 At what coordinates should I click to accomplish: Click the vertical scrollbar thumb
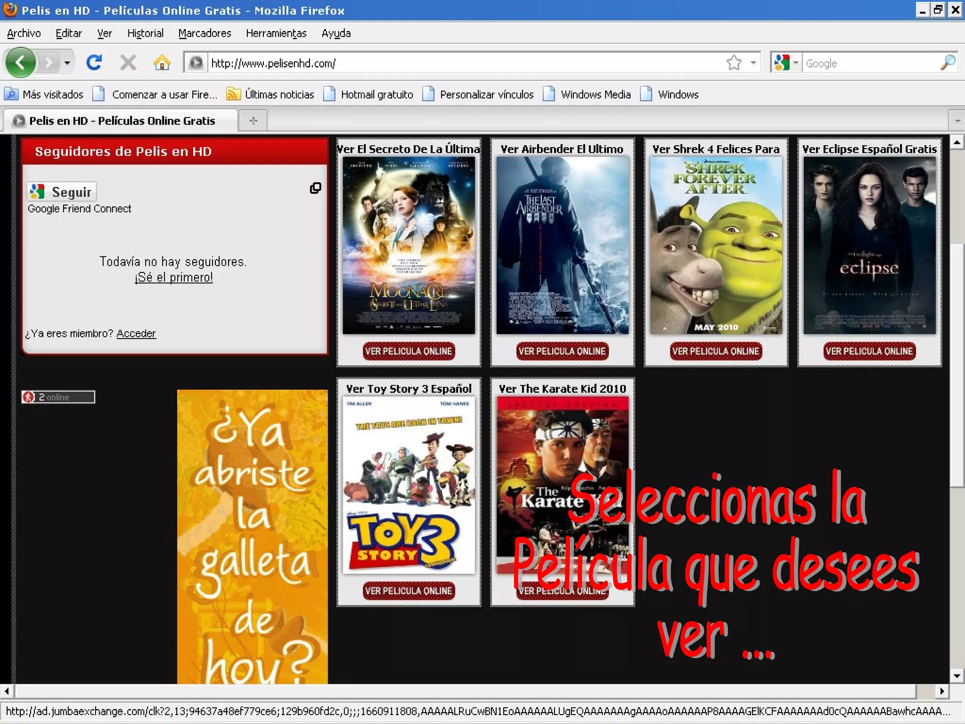[957, 365]
